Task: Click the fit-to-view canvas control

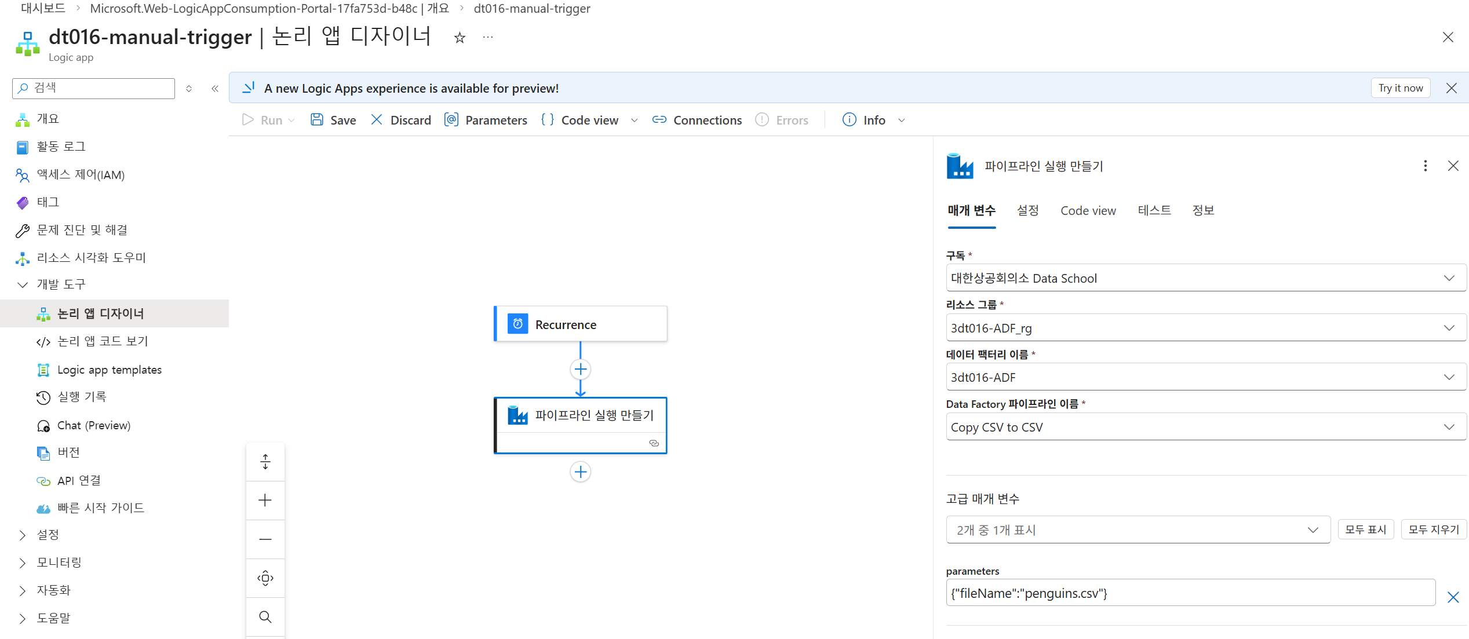Action: tap(265, 578)
